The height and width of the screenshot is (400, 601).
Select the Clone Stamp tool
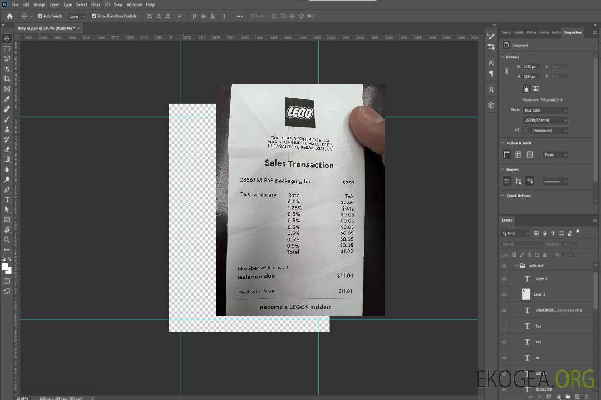pos(7,129)
